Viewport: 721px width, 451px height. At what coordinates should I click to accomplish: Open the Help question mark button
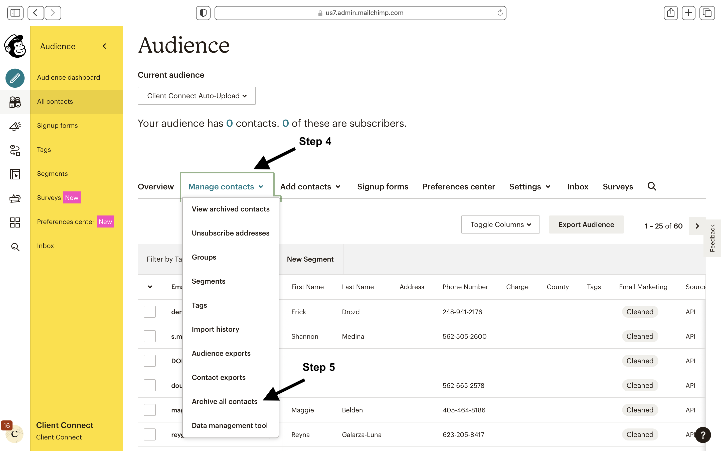click(703, 435)
